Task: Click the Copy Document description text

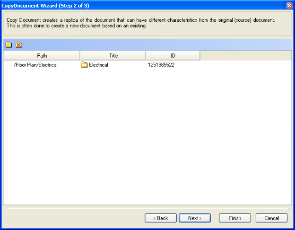Action: pos(141,23)
